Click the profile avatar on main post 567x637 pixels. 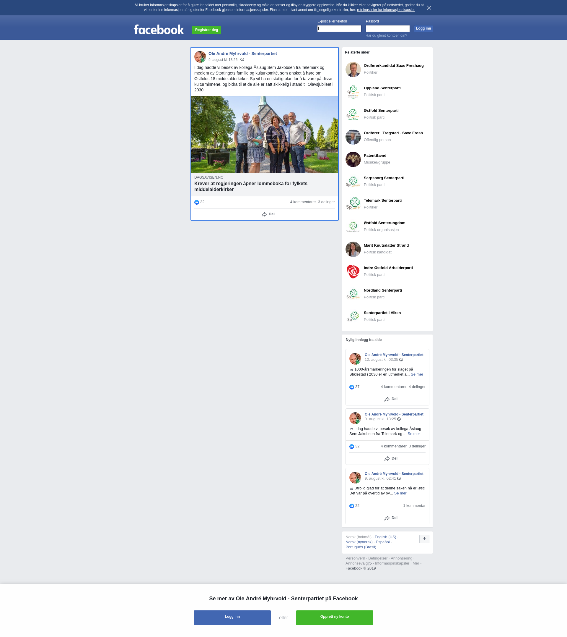pyautogui.click(x=200, y=57)
